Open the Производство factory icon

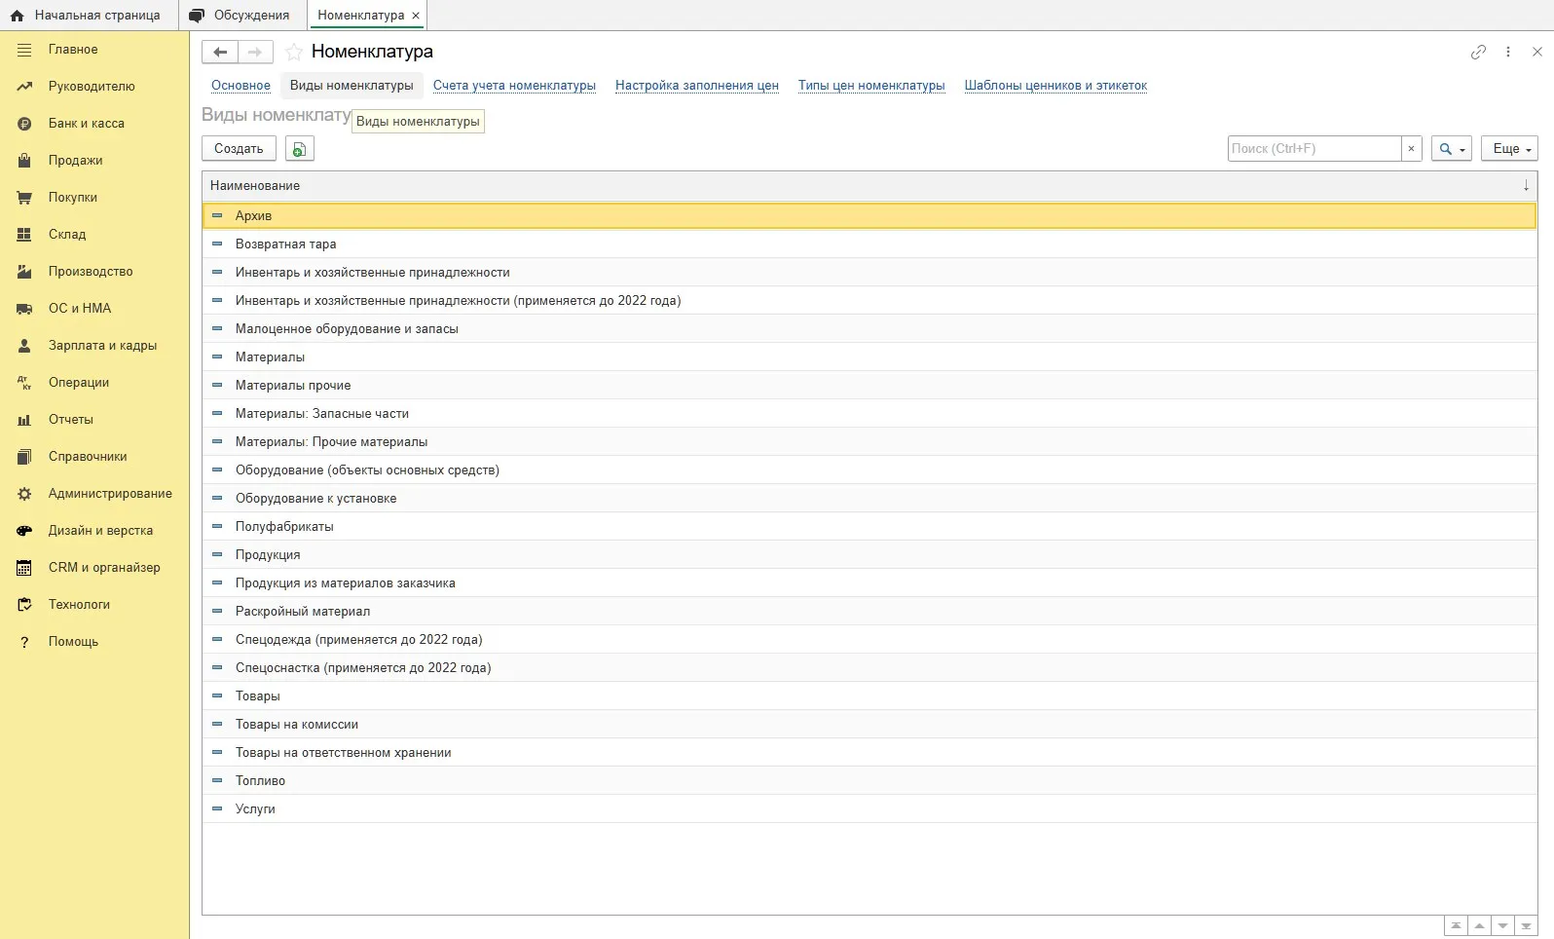(x=24, y=272)
